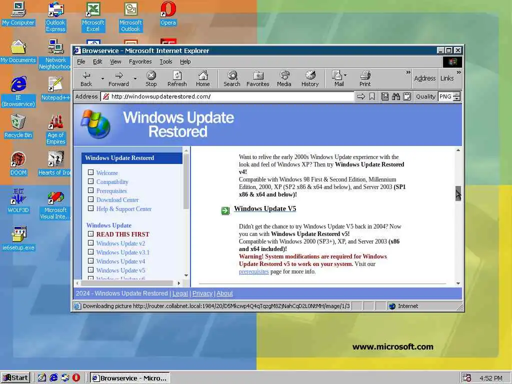Open the Favorites menu
The image size is (512, 384).
pyautogui.click(x=140, y=61)
